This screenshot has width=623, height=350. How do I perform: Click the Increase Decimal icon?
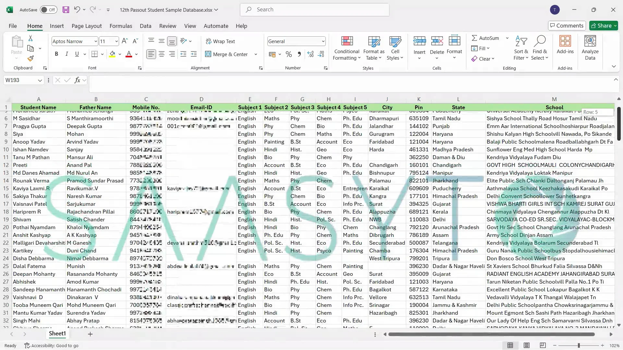(311, 54)
